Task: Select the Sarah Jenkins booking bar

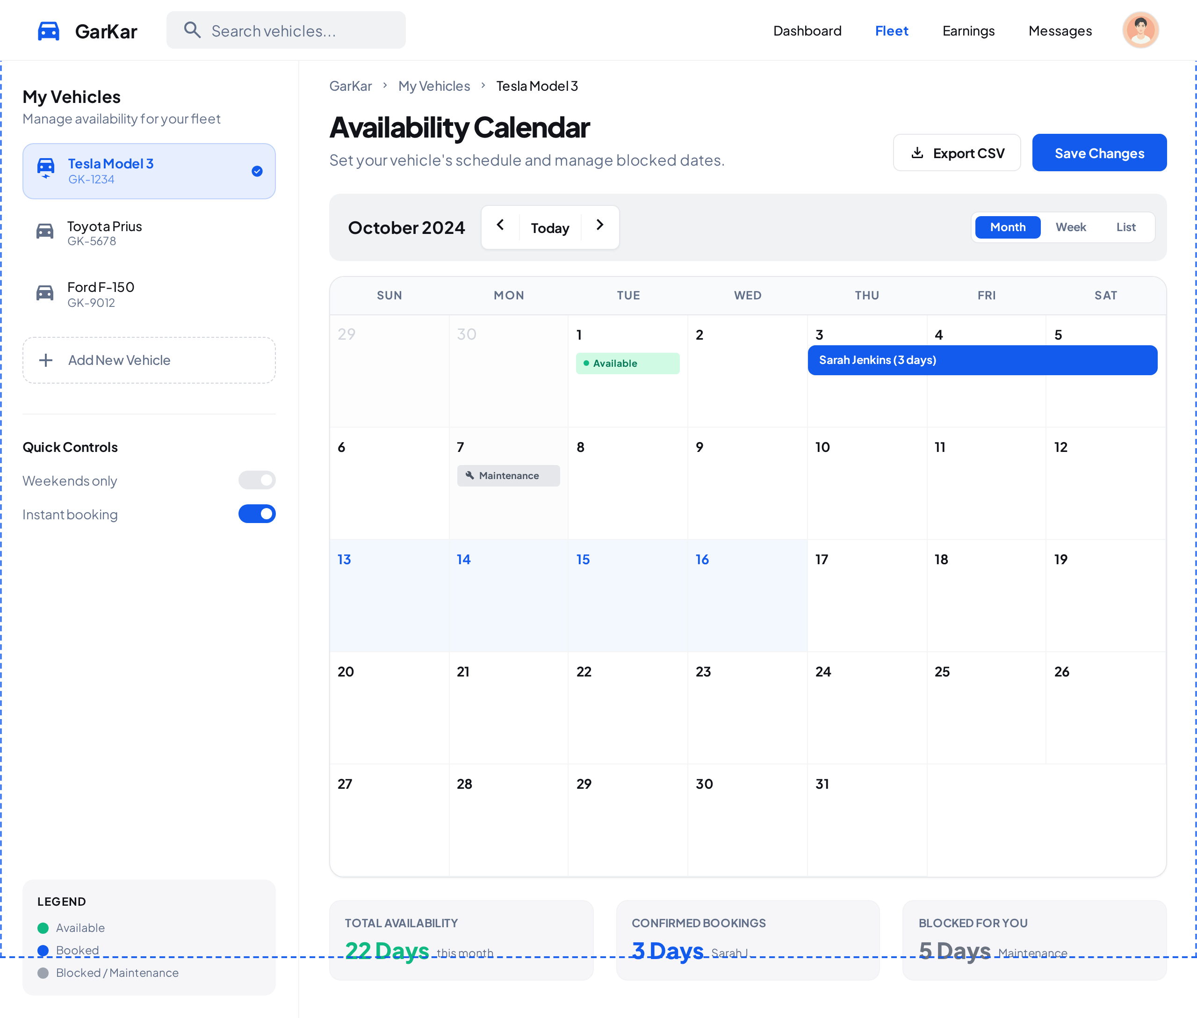Action: pyautogui.click(x=982, y=360)
